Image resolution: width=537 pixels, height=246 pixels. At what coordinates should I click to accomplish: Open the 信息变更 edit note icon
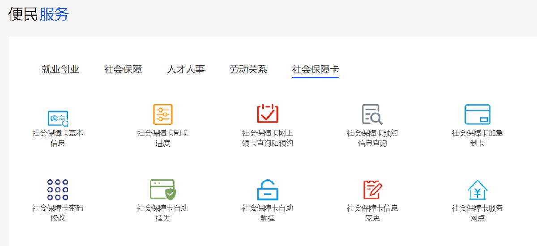coord(372,190)
